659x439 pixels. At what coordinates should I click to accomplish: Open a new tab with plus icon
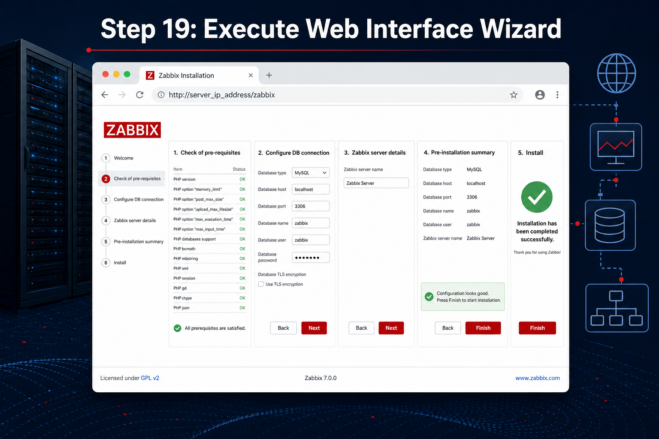tap(269, 75)
